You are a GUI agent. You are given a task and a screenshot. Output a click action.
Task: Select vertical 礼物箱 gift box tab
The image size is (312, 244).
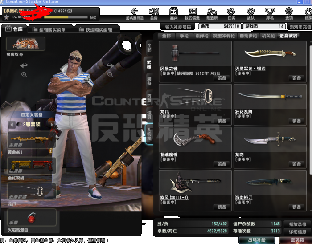[x=149, y=134]
